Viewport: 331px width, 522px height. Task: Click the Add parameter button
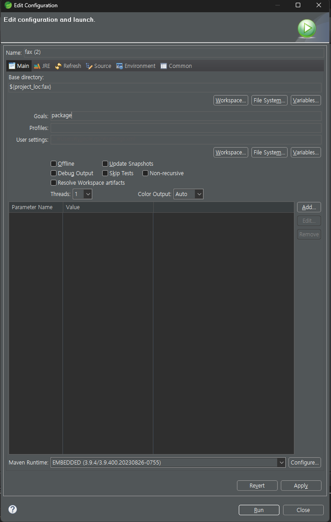[x=309, y=207]
